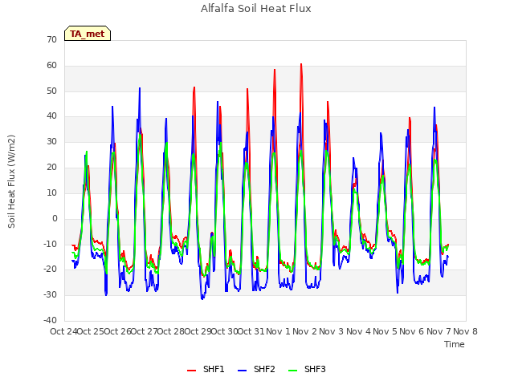Click the Oct 29 x-axis tick label
This screenshot has width=514, height=385.
click(x=198, y=331)
